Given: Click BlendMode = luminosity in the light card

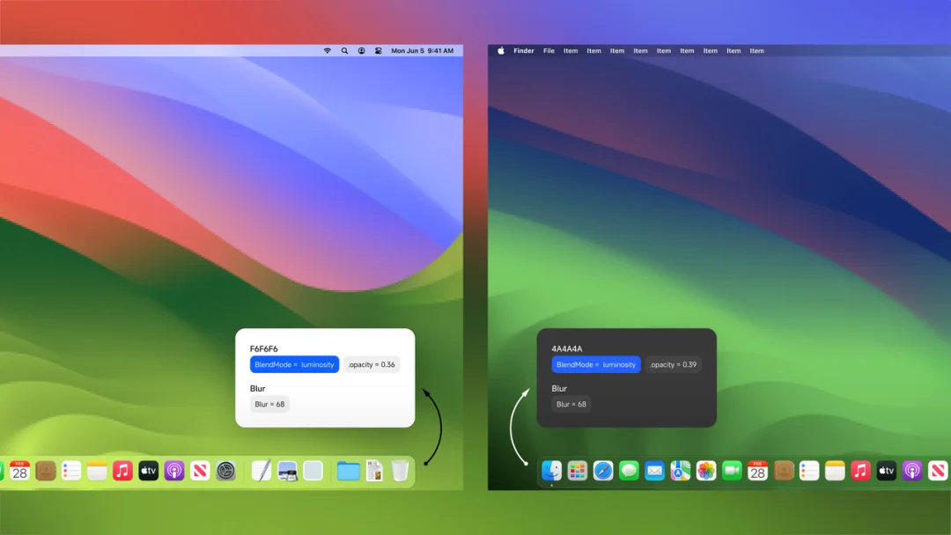Looking at the screenshot, I should pos(294,364).
